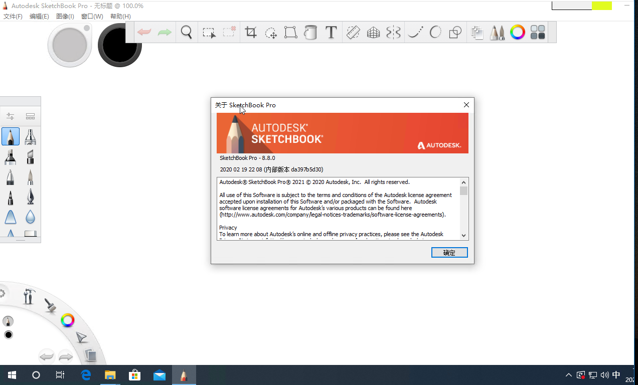Select the Felt Tip Pen brush

coord(10,197)
